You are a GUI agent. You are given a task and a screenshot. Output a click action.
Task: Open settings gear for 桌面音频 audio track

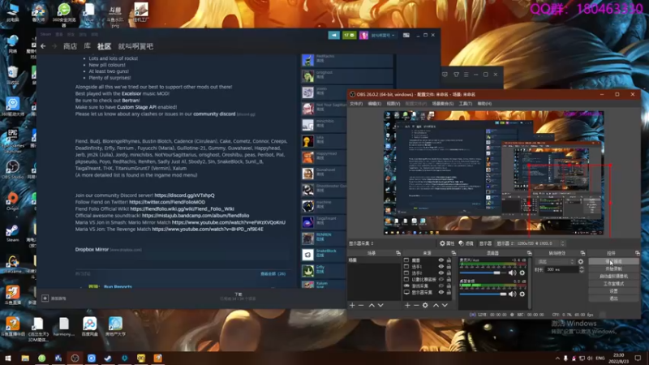coord(522,294)
